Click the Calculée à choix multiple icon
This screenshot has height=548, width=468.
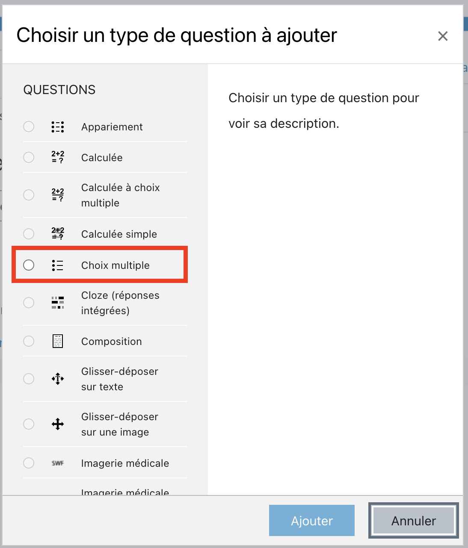(58, 195)
